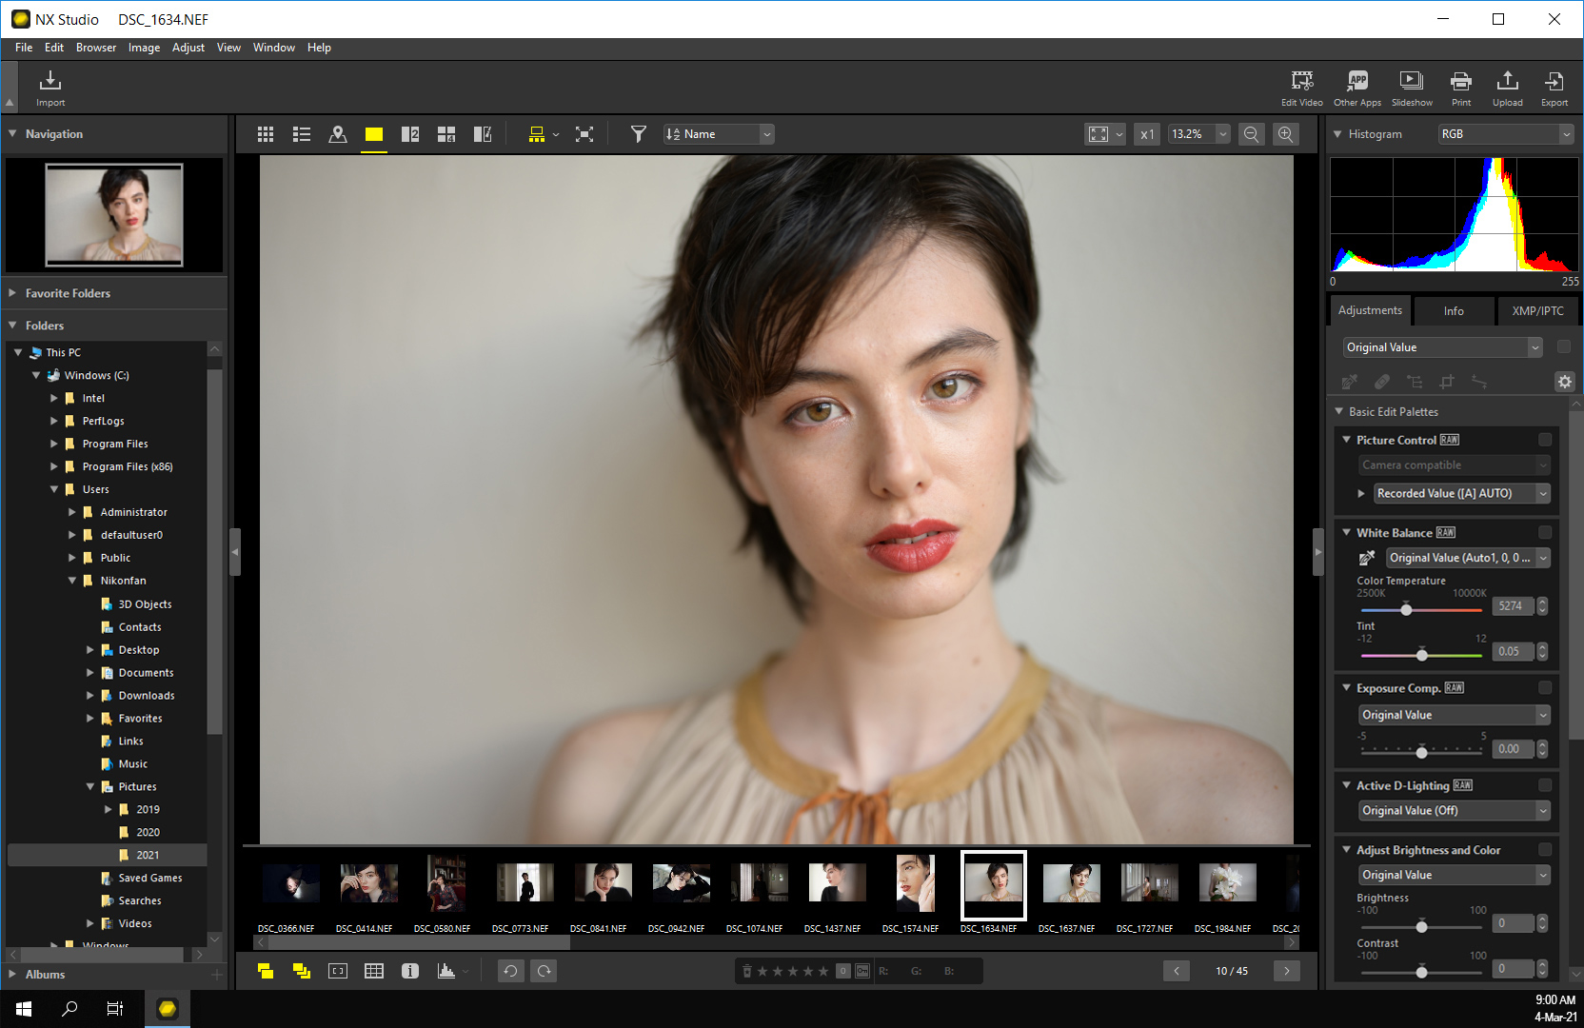
Task: Enable the Picture Control adjustment checkbox
Action: [1543, 440]
